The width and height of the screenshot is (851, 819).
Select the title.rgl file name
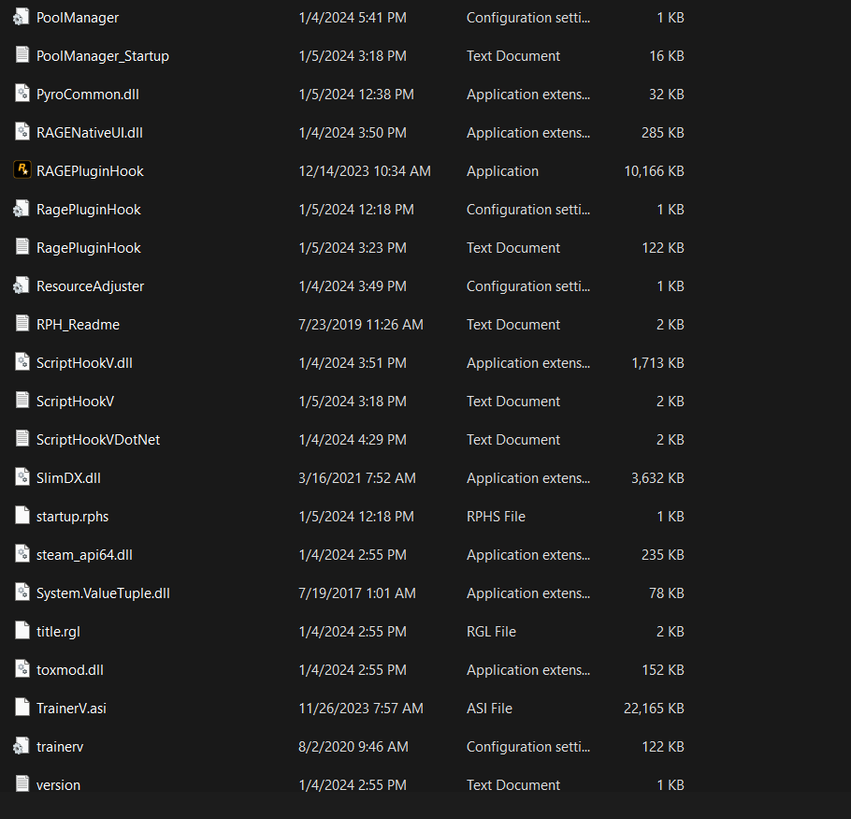(58, 632)
